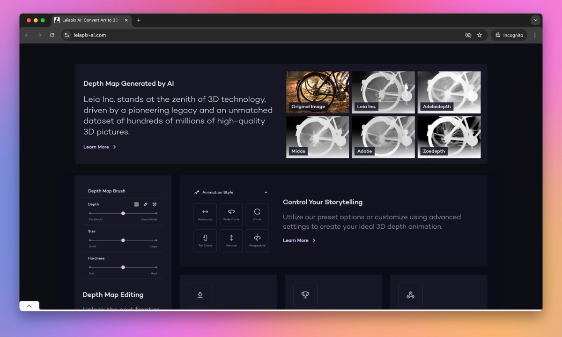Screen dimensions: 562x337
Task: Open the Adobe depth map thumbnail
Action: click(x=384, y=137)
